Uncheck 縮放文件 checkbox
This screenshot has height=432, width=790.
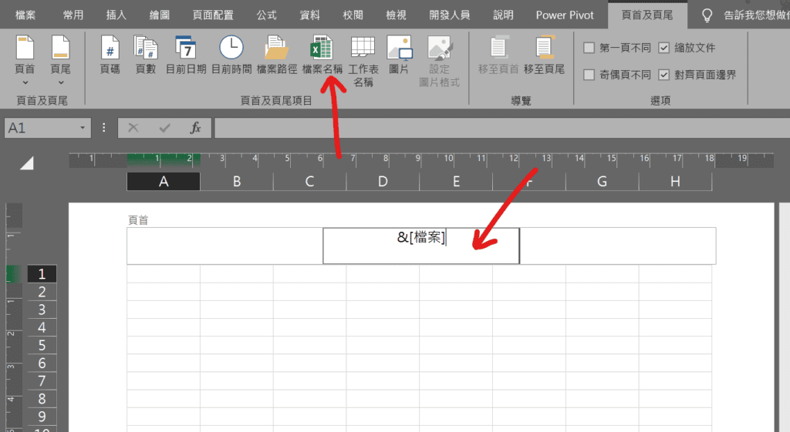664,48
